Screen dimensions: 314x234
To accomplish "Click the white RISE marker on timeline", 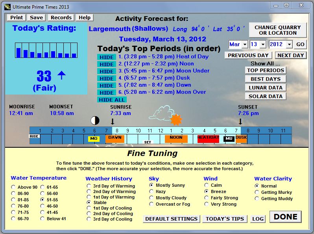I will (x=35, y=136).
